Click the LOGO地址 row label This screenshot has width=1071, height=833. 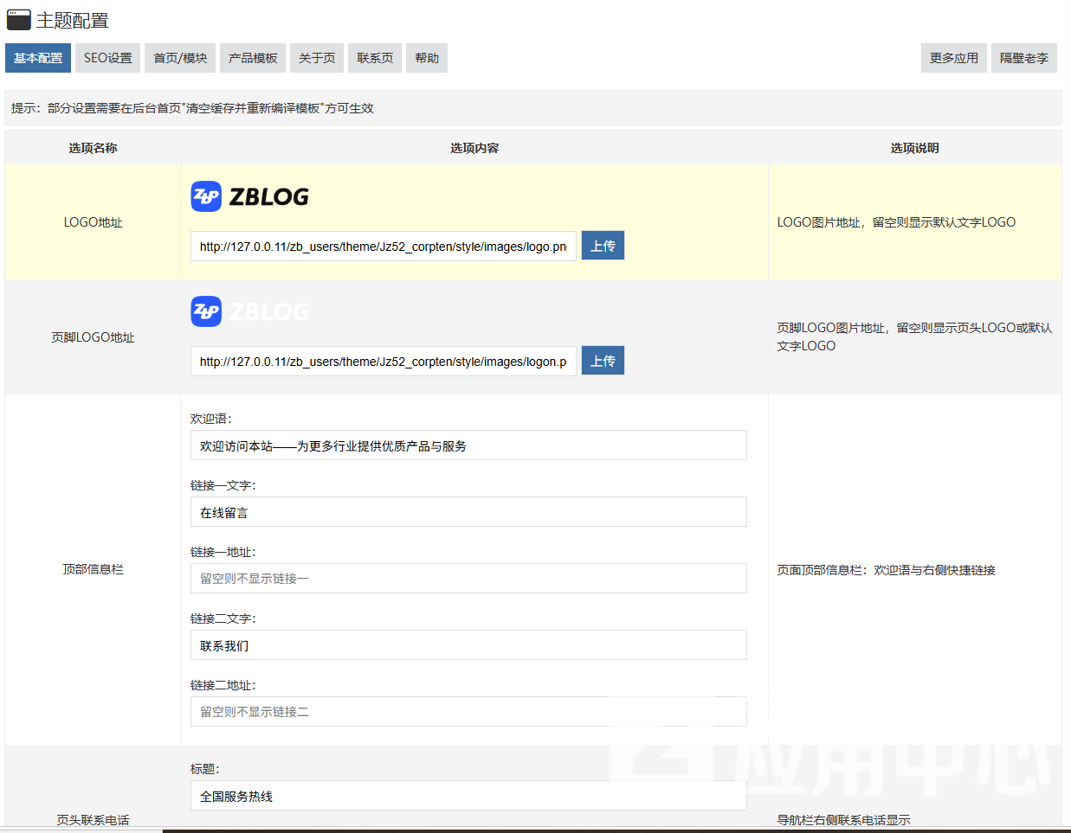click(93, 222)
